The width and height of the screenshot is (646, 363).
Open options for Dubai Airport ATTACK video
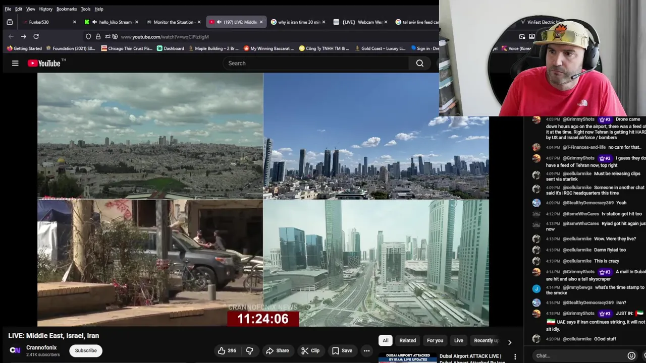(x=515, y=356)
